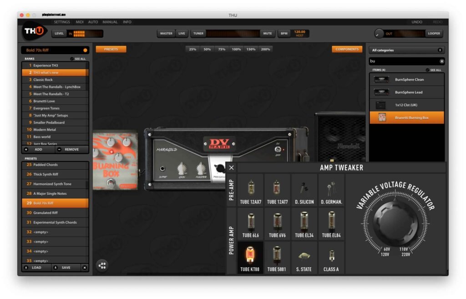Select the Tube EL84 power amp tube
This screenshot has height=299, width=466.
coord(331,224)
